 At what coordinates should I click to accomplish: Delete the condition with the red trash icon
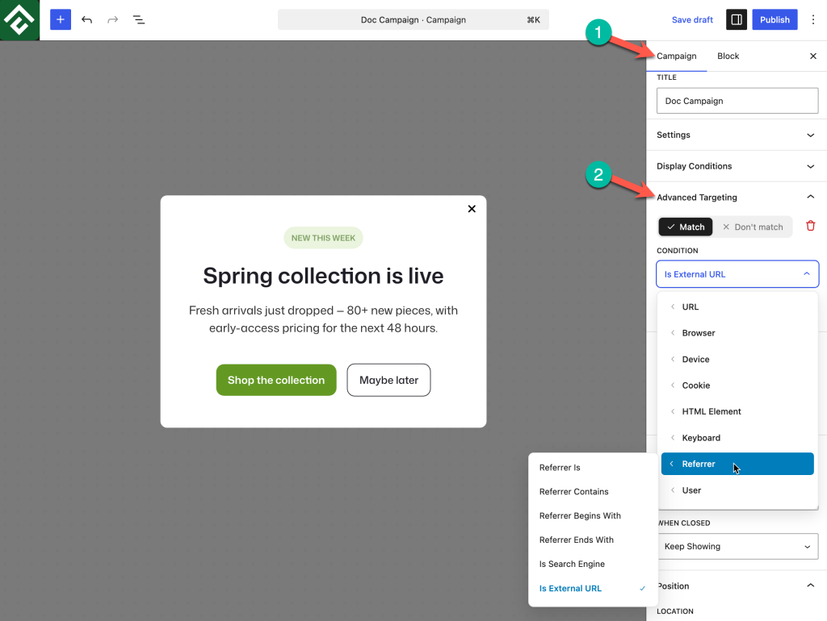(811, 226)
